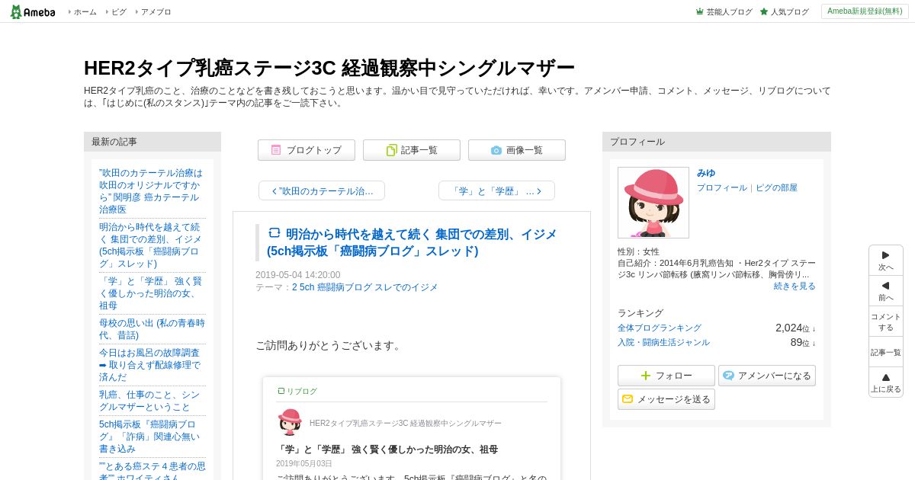Click the small avatar in reblog card
This screenshot has height=480, width=915.
click(x=290, y=422)
